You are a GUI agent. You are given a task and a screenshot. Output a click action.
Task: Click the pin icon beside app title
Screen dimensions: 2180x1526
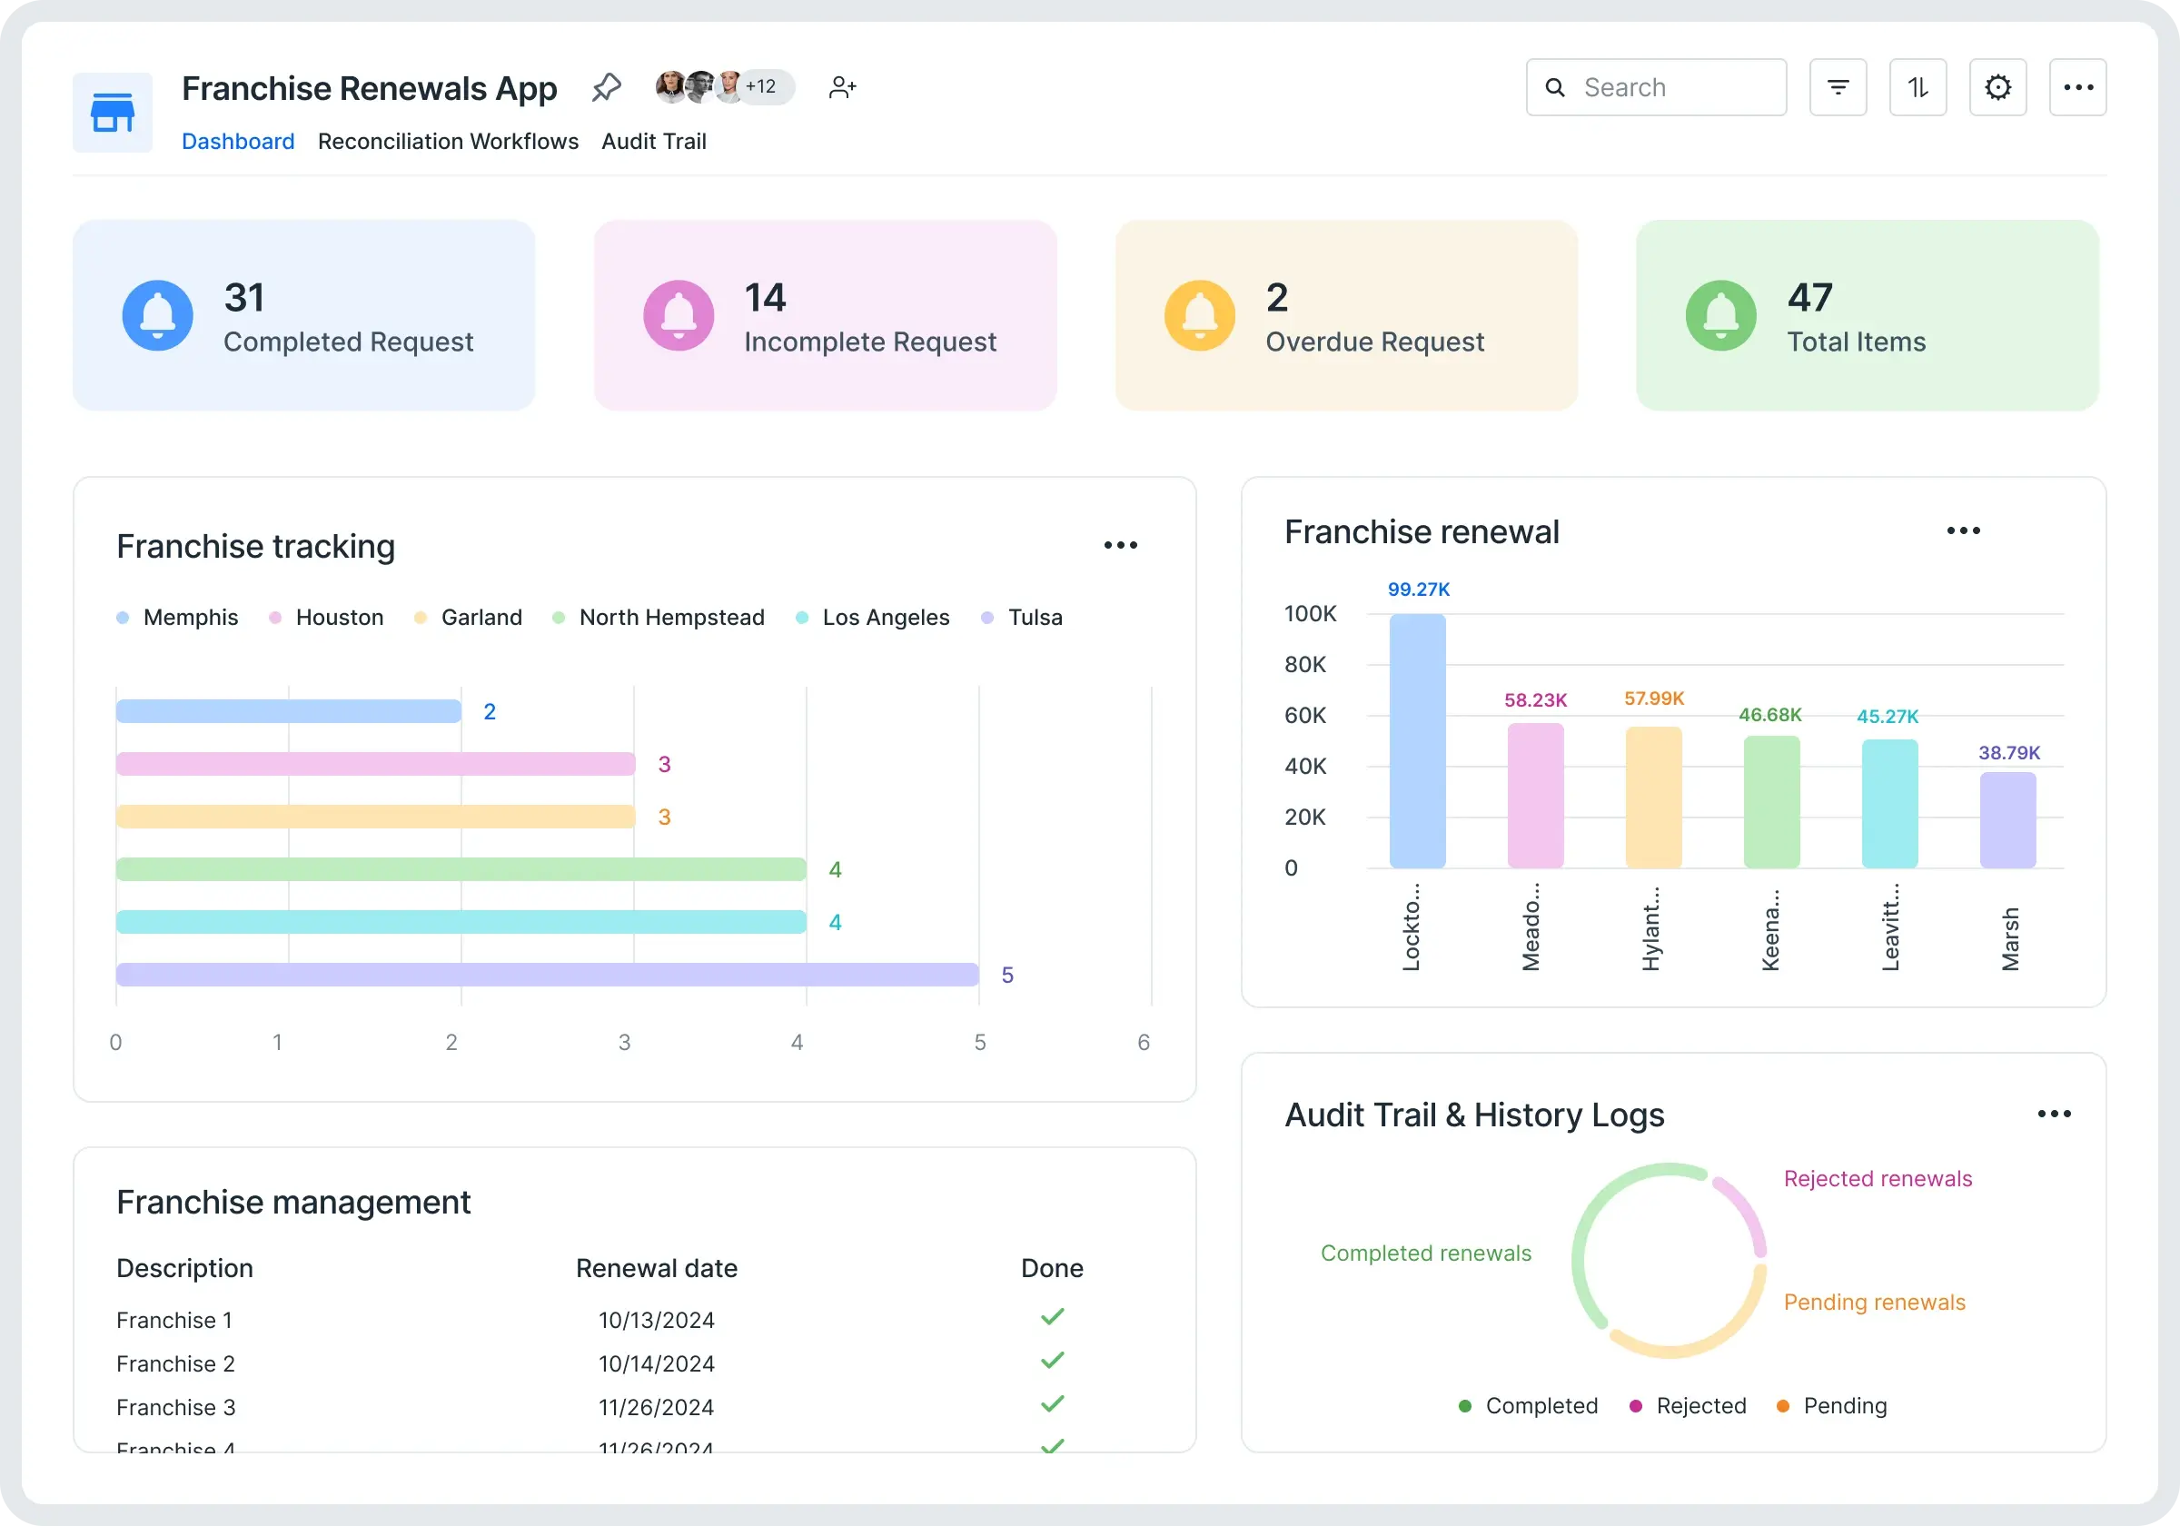tap(606, 87)
